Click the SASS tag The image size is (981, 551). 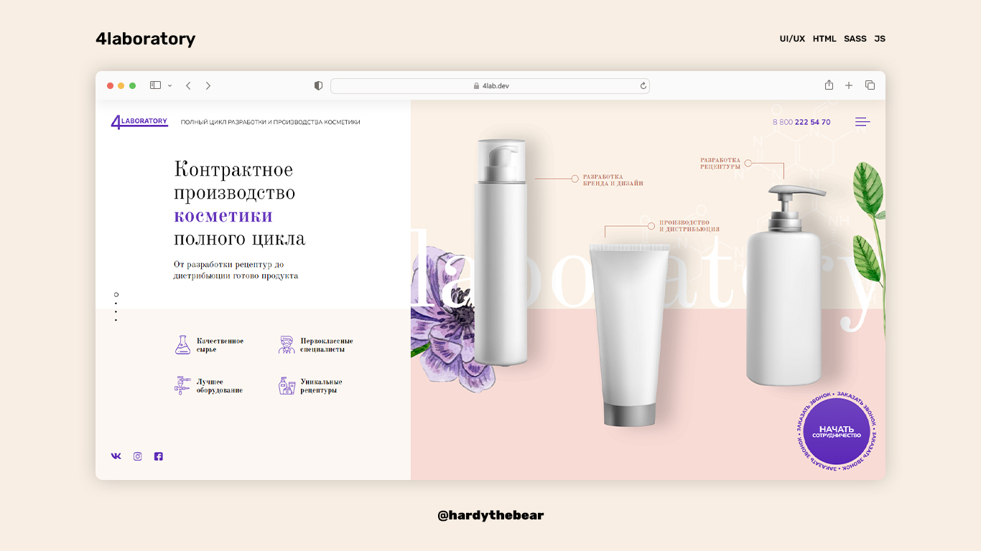(855, 39)
